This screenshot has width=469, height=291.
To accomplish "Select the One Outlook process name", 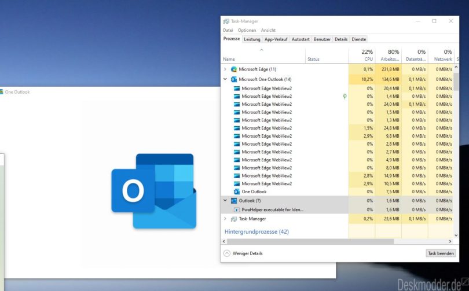I will pos(254,192).
